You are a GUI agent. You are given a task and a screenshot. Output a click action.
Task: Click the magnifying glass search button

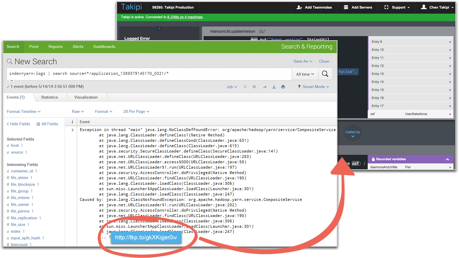325,74
